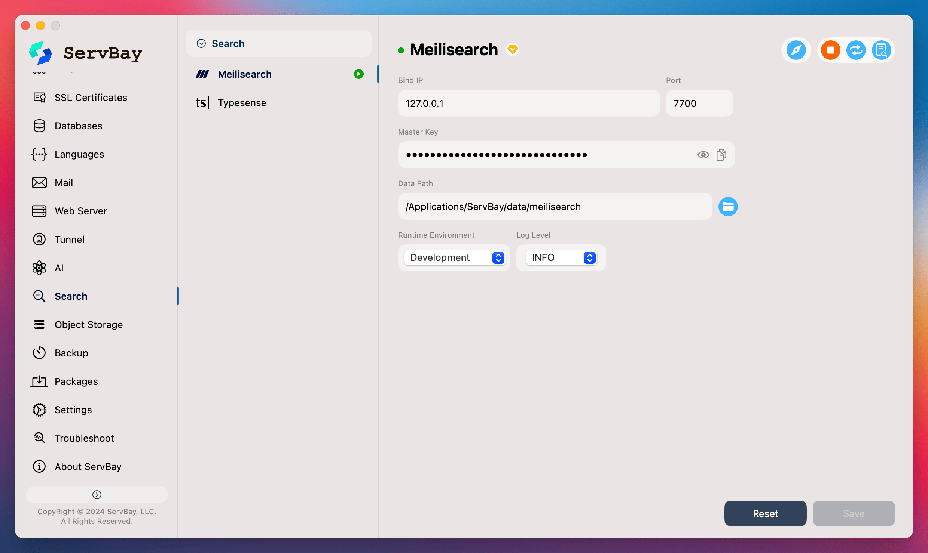Copy the Master Key to clipboard
The height and width of the screenshot is (553, 928).
[x=721, y=155]
